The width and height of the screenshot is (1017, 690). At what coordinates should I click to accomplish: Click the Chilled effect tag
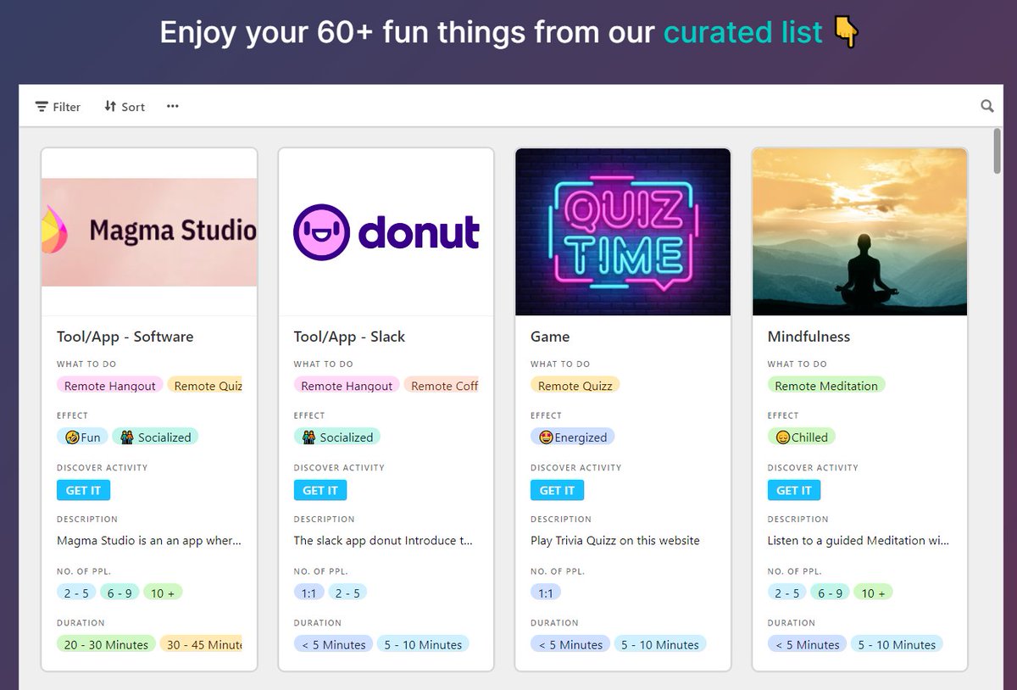click(802, 437)
